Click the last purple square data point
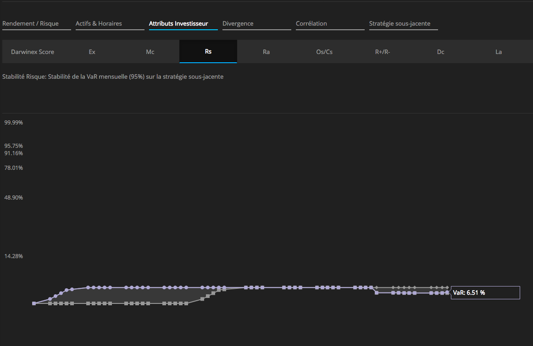 point(447,293)
